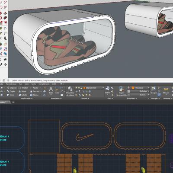The height and width of the screenshot is (173, 173).
Task: Select the Déplacer move tool
Action: tap(12, 88)
